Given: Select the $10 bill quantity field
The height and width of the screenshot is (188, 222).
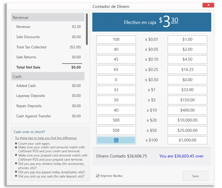Looking at the screenshot, I should point(116,110).
